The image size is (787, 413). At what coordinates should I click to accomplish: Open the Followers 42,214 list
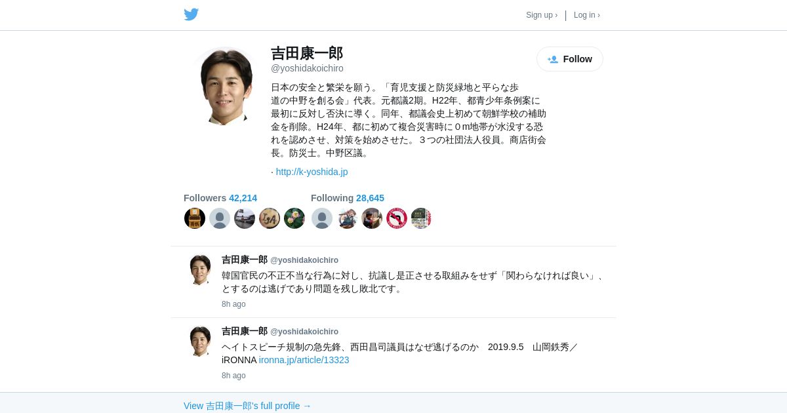click(220, 198)
